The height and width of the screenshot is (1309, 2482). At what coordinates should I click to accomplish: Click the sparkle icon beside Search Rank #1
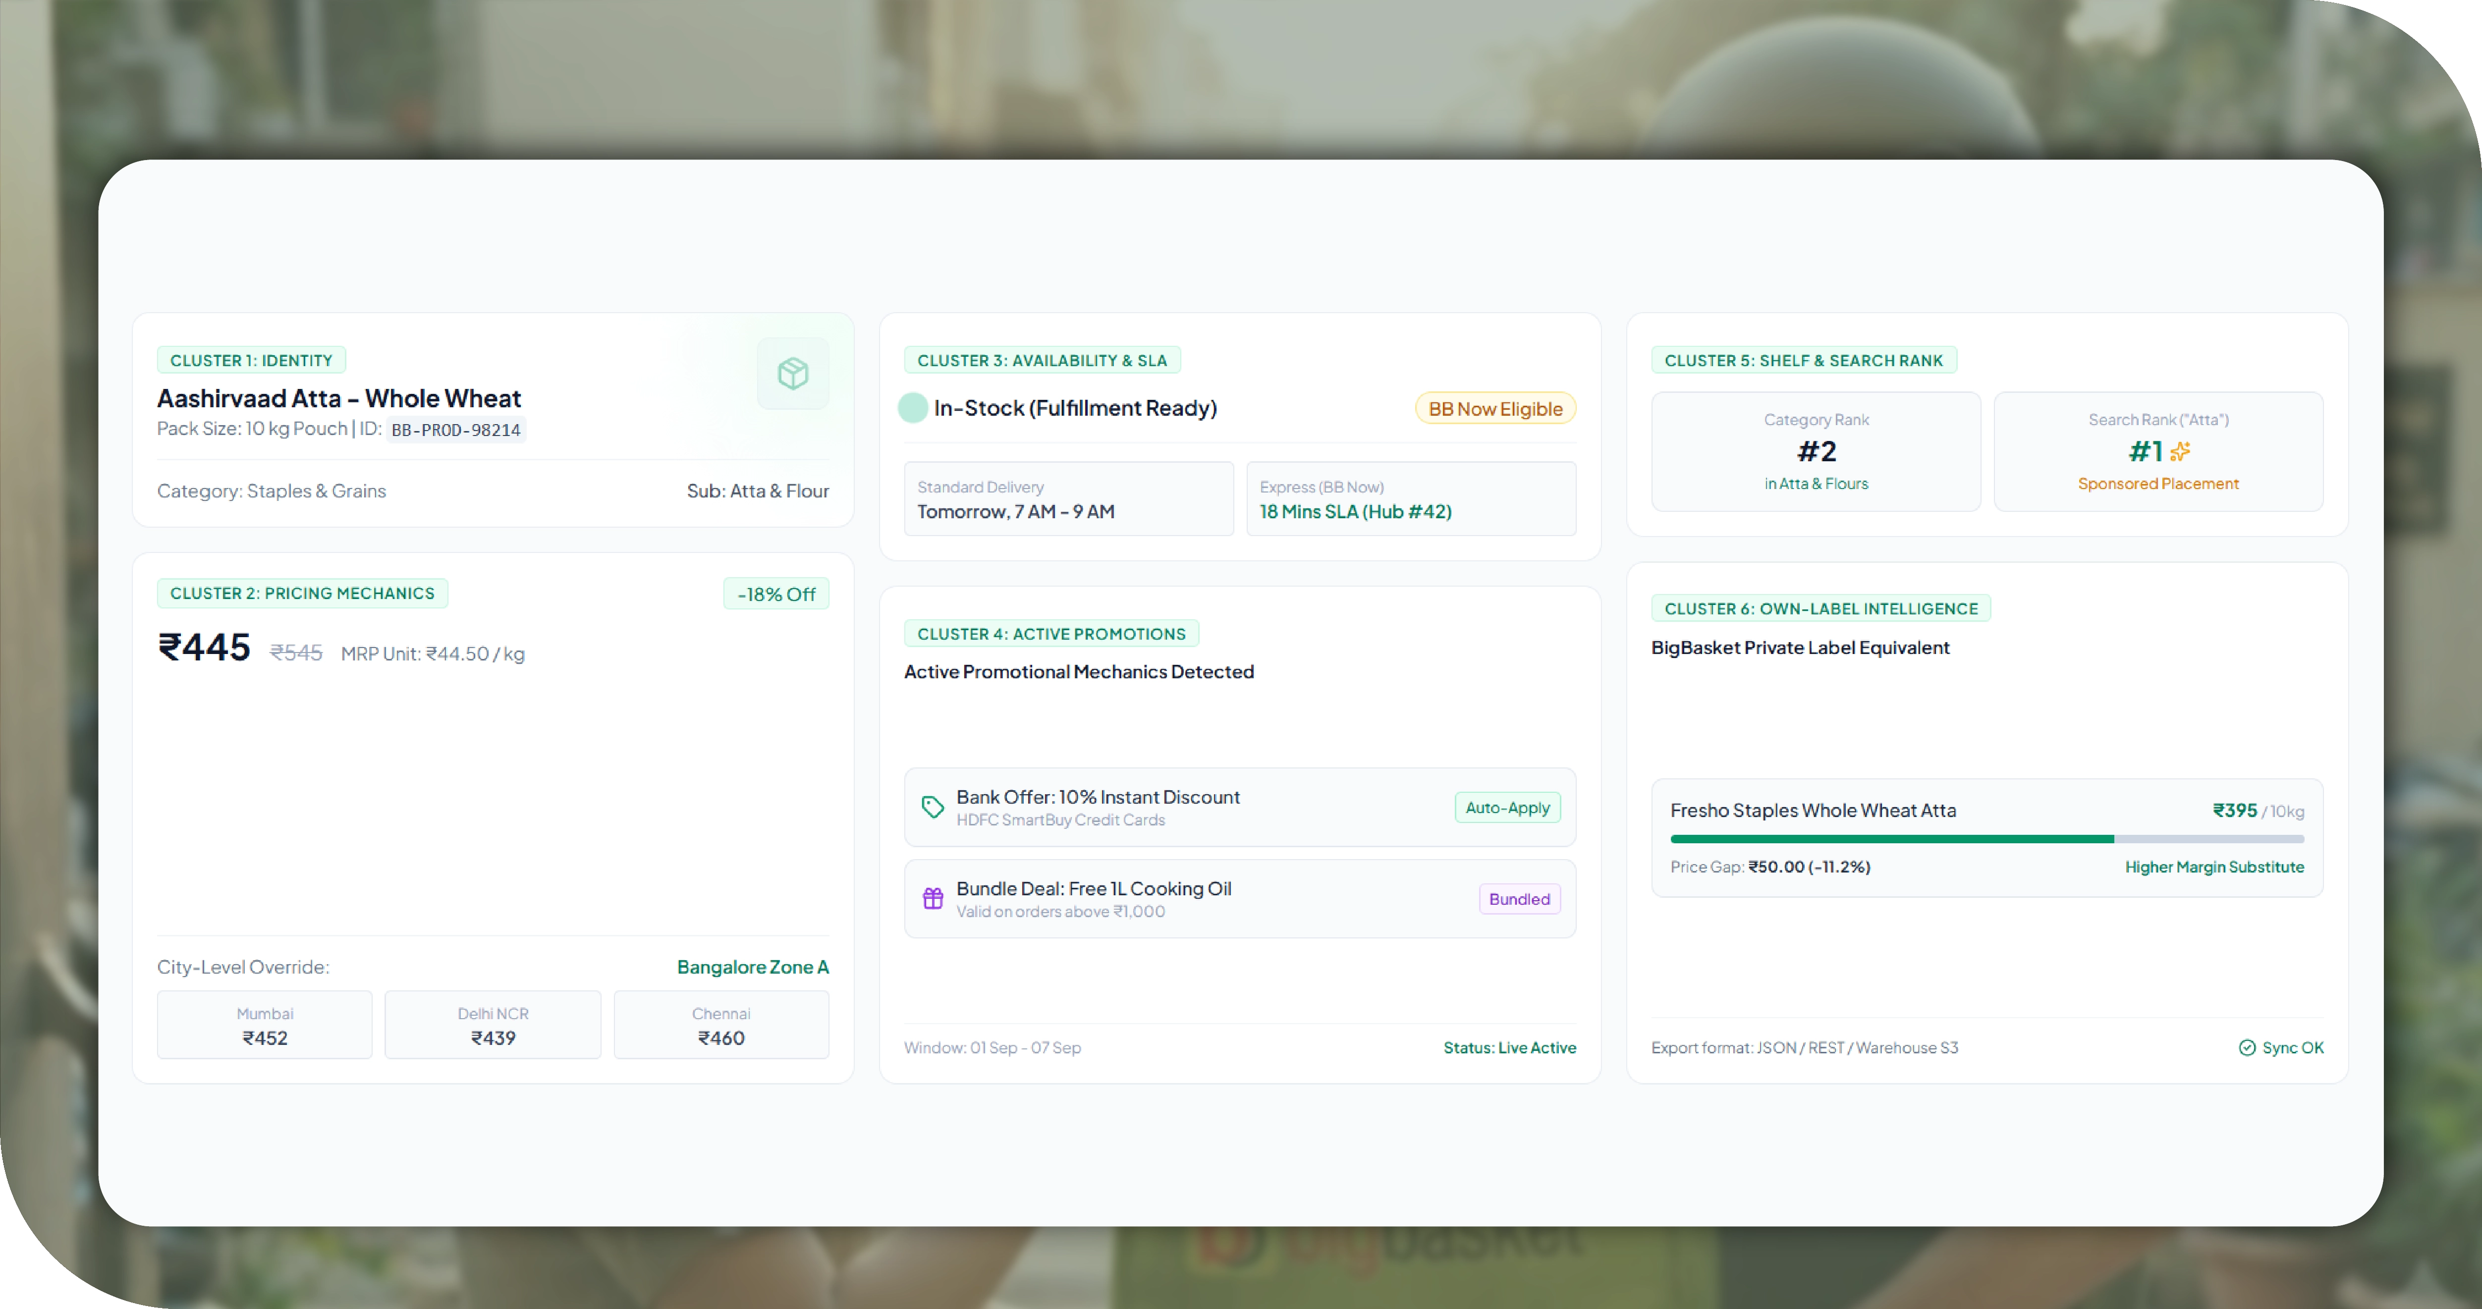[x=2180, y=451]
